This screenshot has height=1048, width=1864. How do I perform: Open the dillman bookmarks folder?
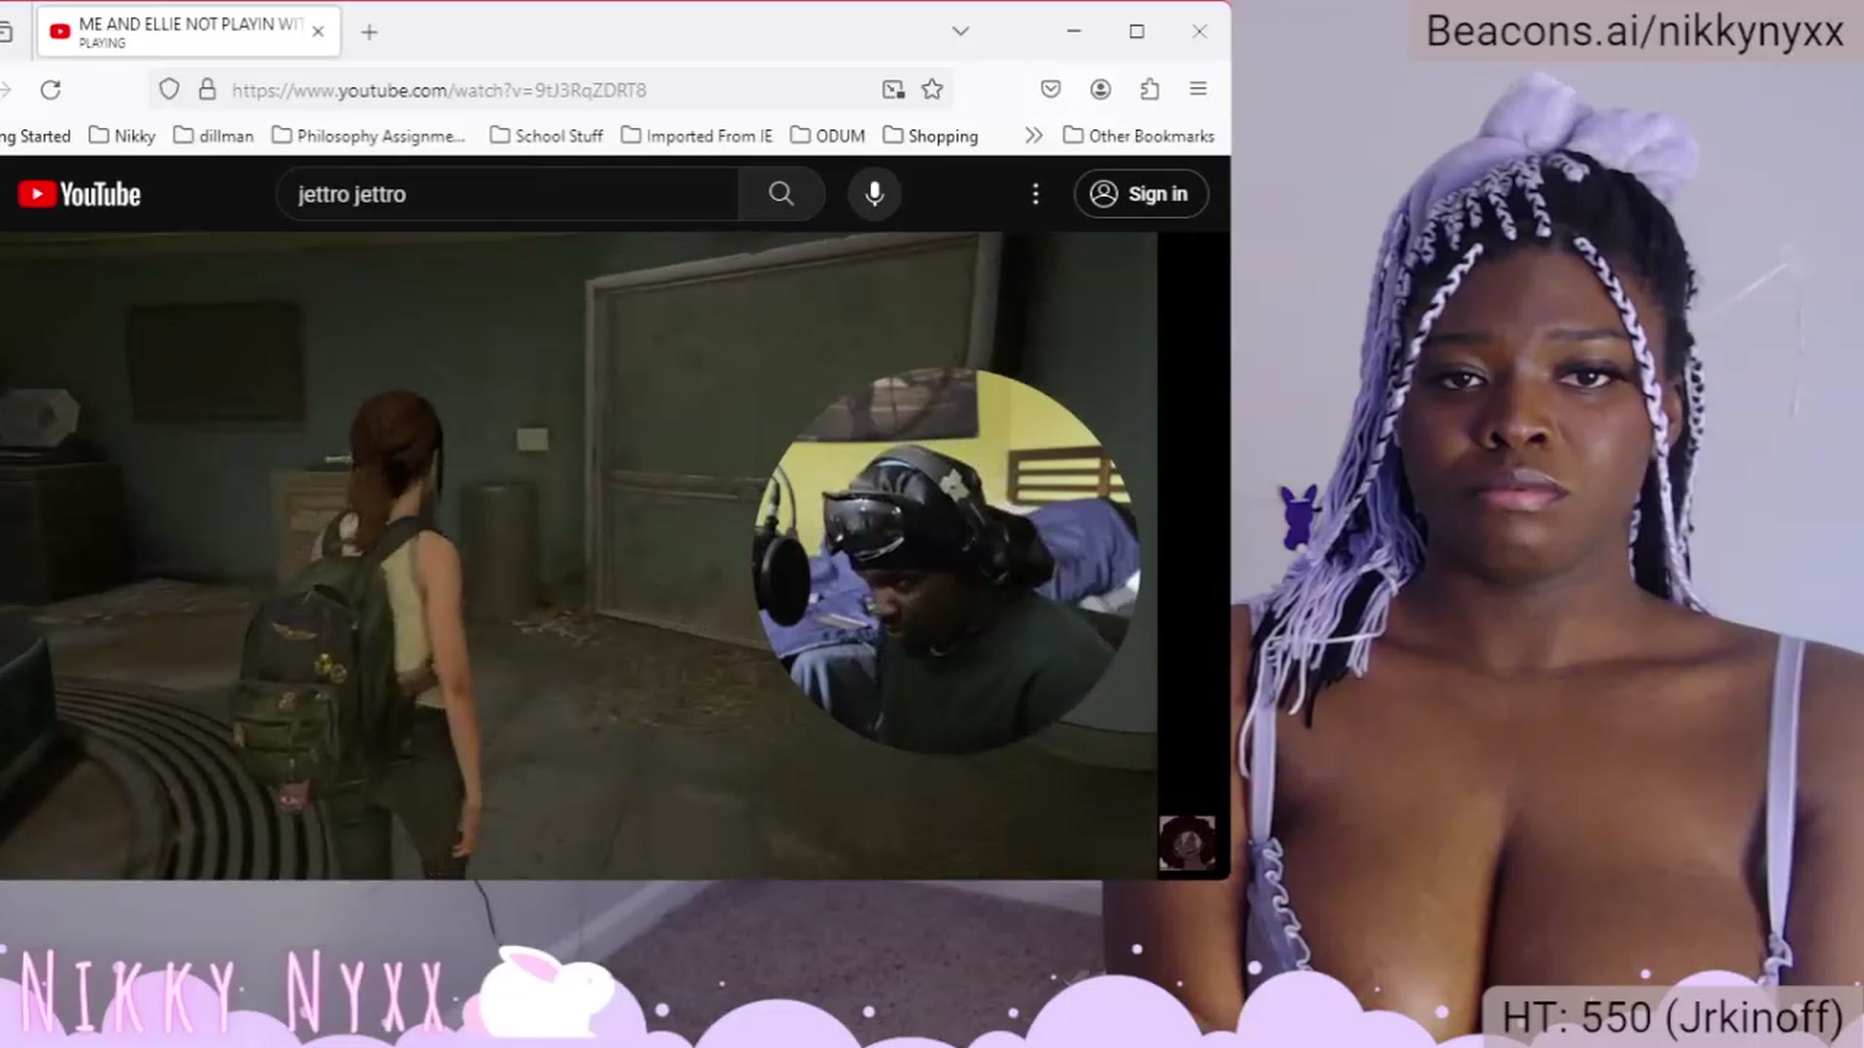214,136
